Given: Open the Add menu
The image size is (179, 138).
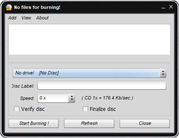Looking at the screenshot, I should click(x=12, y=18).
